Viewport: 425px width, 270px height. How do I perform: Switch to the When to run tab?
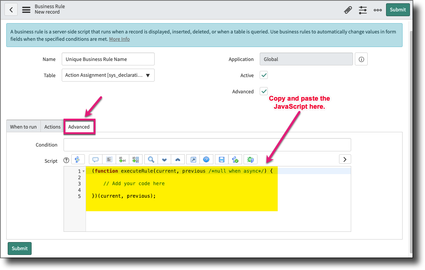pos(23,126)
